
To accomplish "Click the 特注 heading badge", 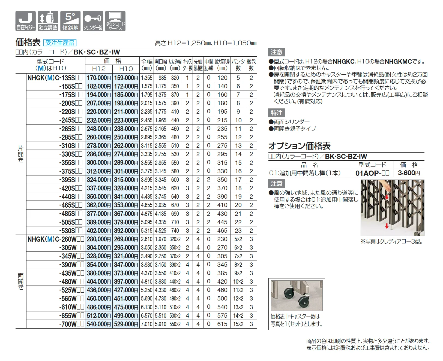I will [277, 113].
